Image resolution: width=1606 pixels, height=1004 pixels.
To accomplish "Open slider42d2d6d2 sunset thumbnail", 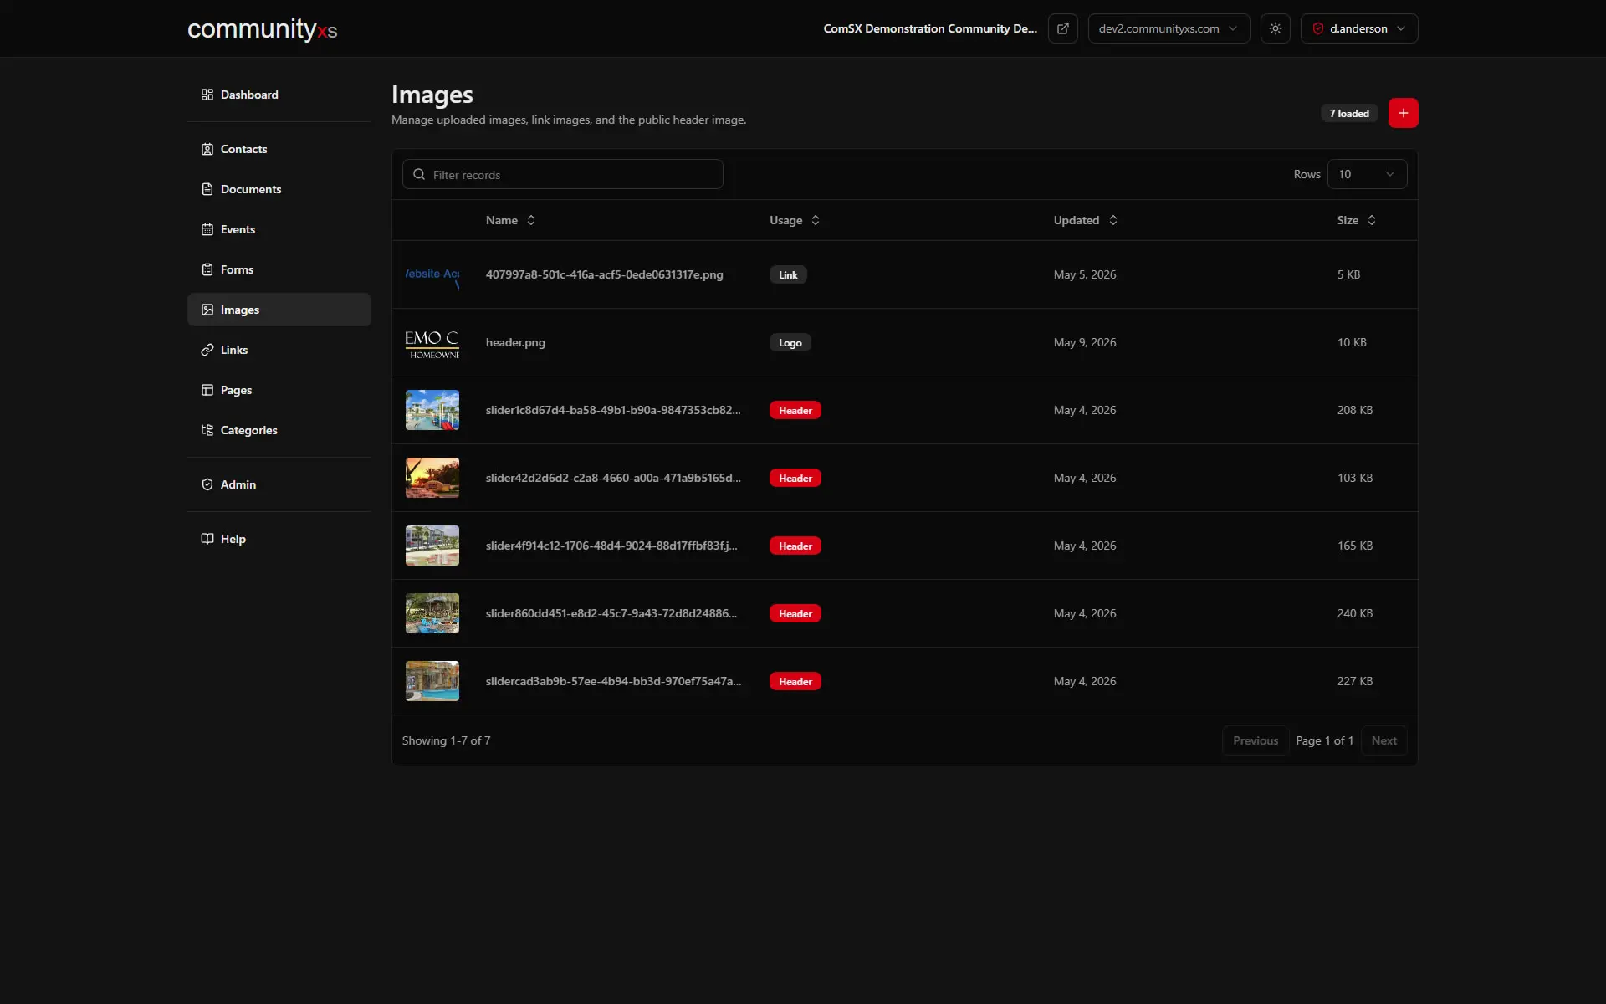I will [x=432, y=478].
